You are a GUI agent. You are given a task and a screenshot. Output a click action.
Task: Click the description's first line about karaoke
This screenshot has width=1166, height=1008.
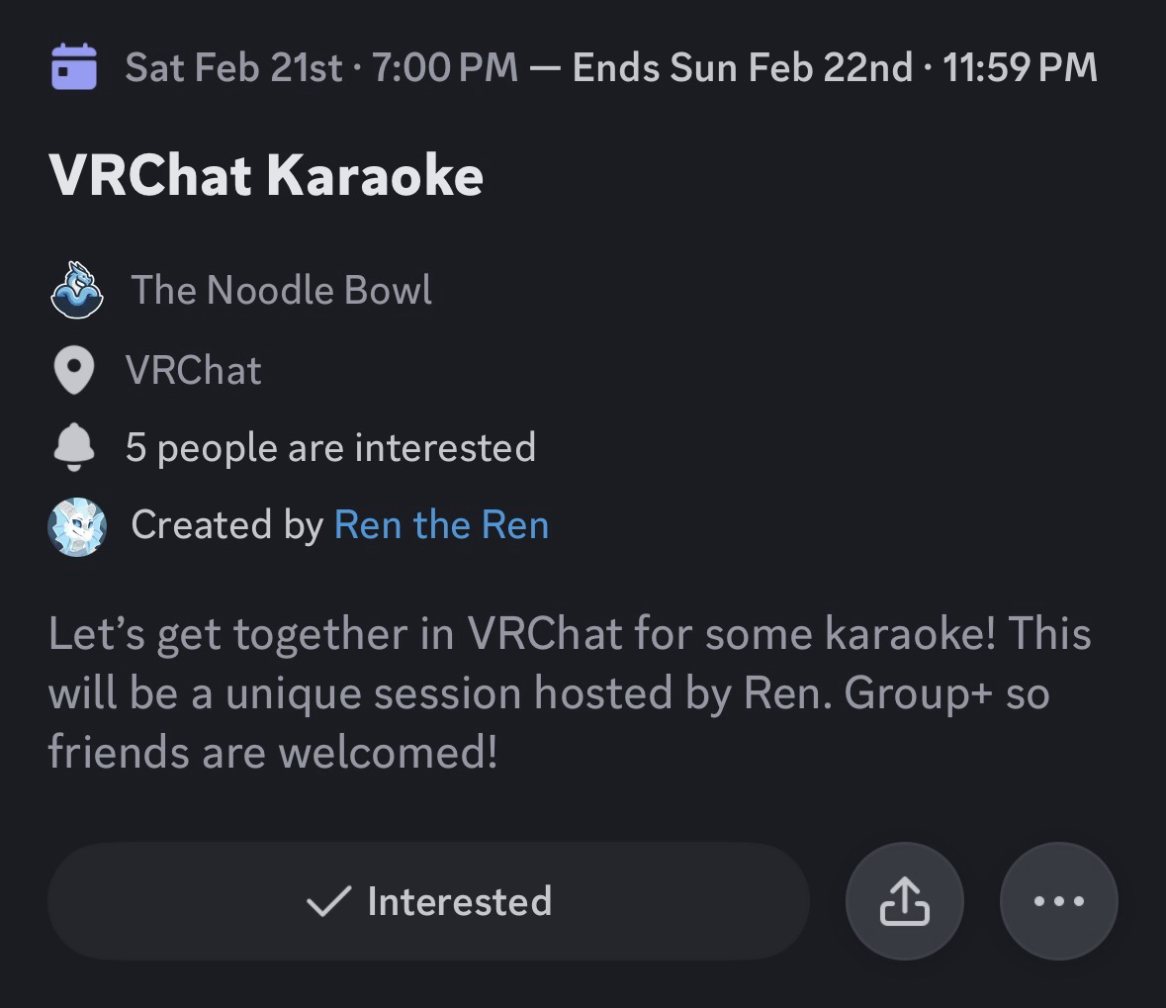click(569, 634)
